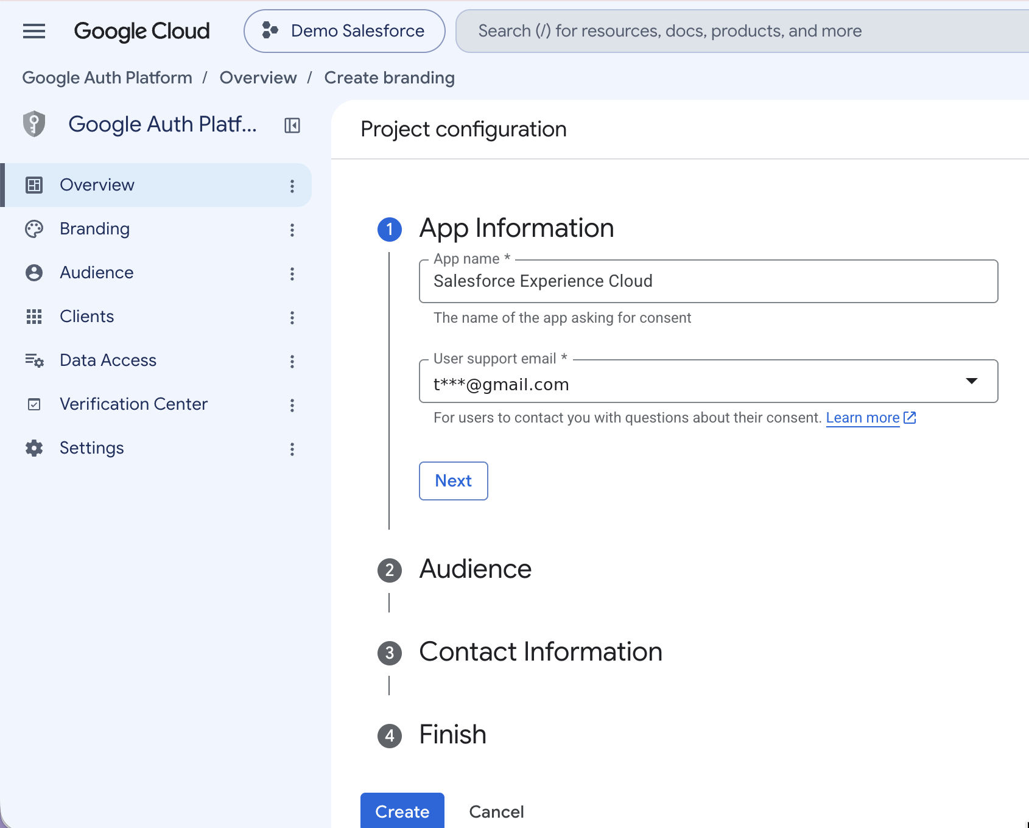Viewport: 1029px width, 828px height.
Task: Click the Clients apps grid icon
Action: point(34,317)
